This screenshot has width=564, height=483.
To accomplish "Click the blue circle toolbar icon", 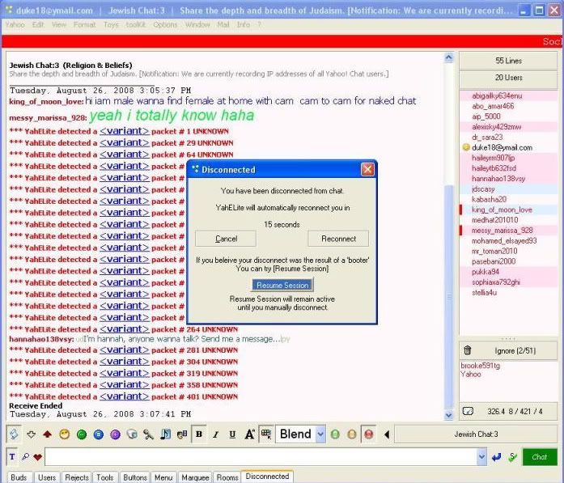I will pos(98,434).
